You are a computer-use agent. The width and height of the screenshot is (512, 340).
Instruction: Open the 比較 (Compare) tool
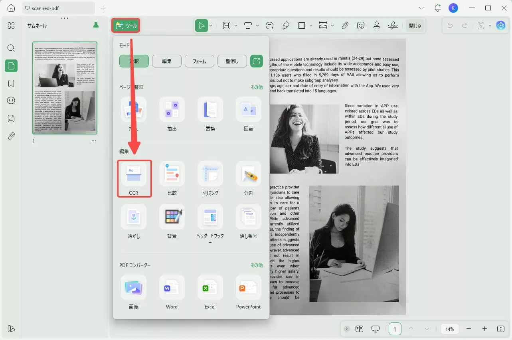pyautogui.click(x=172, y=178)
